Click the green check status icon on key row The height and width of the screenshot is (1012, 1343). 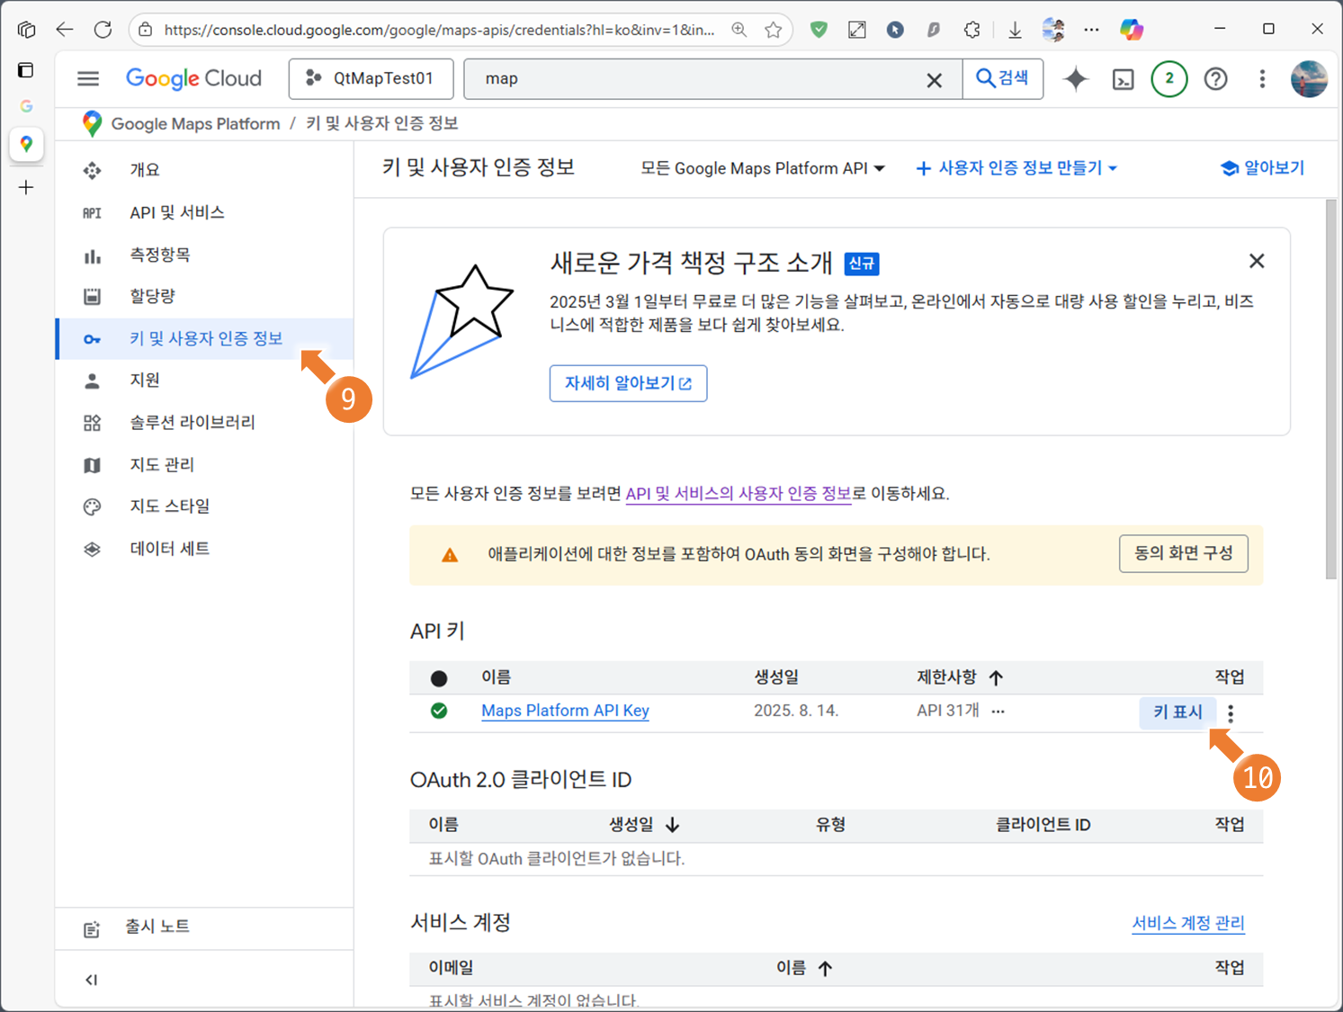439,711
